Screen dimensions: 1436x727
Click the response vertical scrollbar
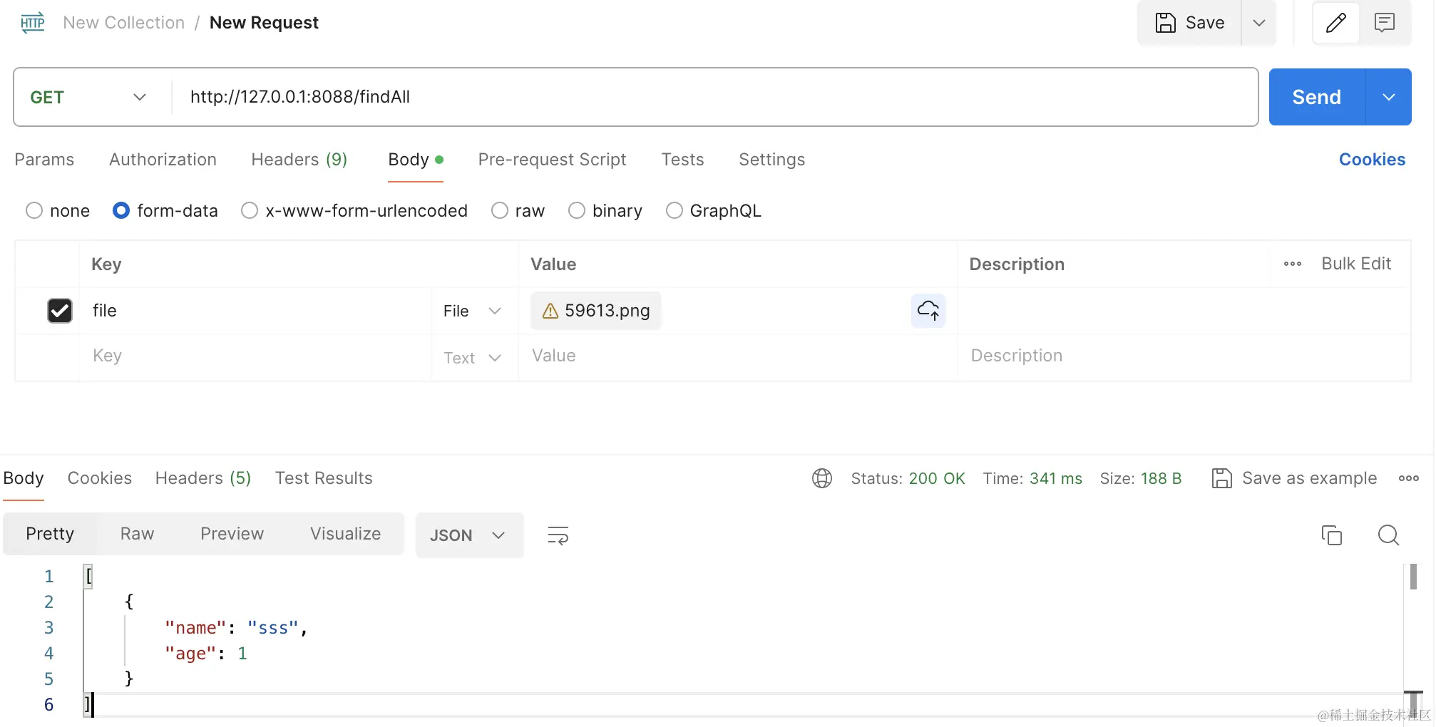(1412, 577)
